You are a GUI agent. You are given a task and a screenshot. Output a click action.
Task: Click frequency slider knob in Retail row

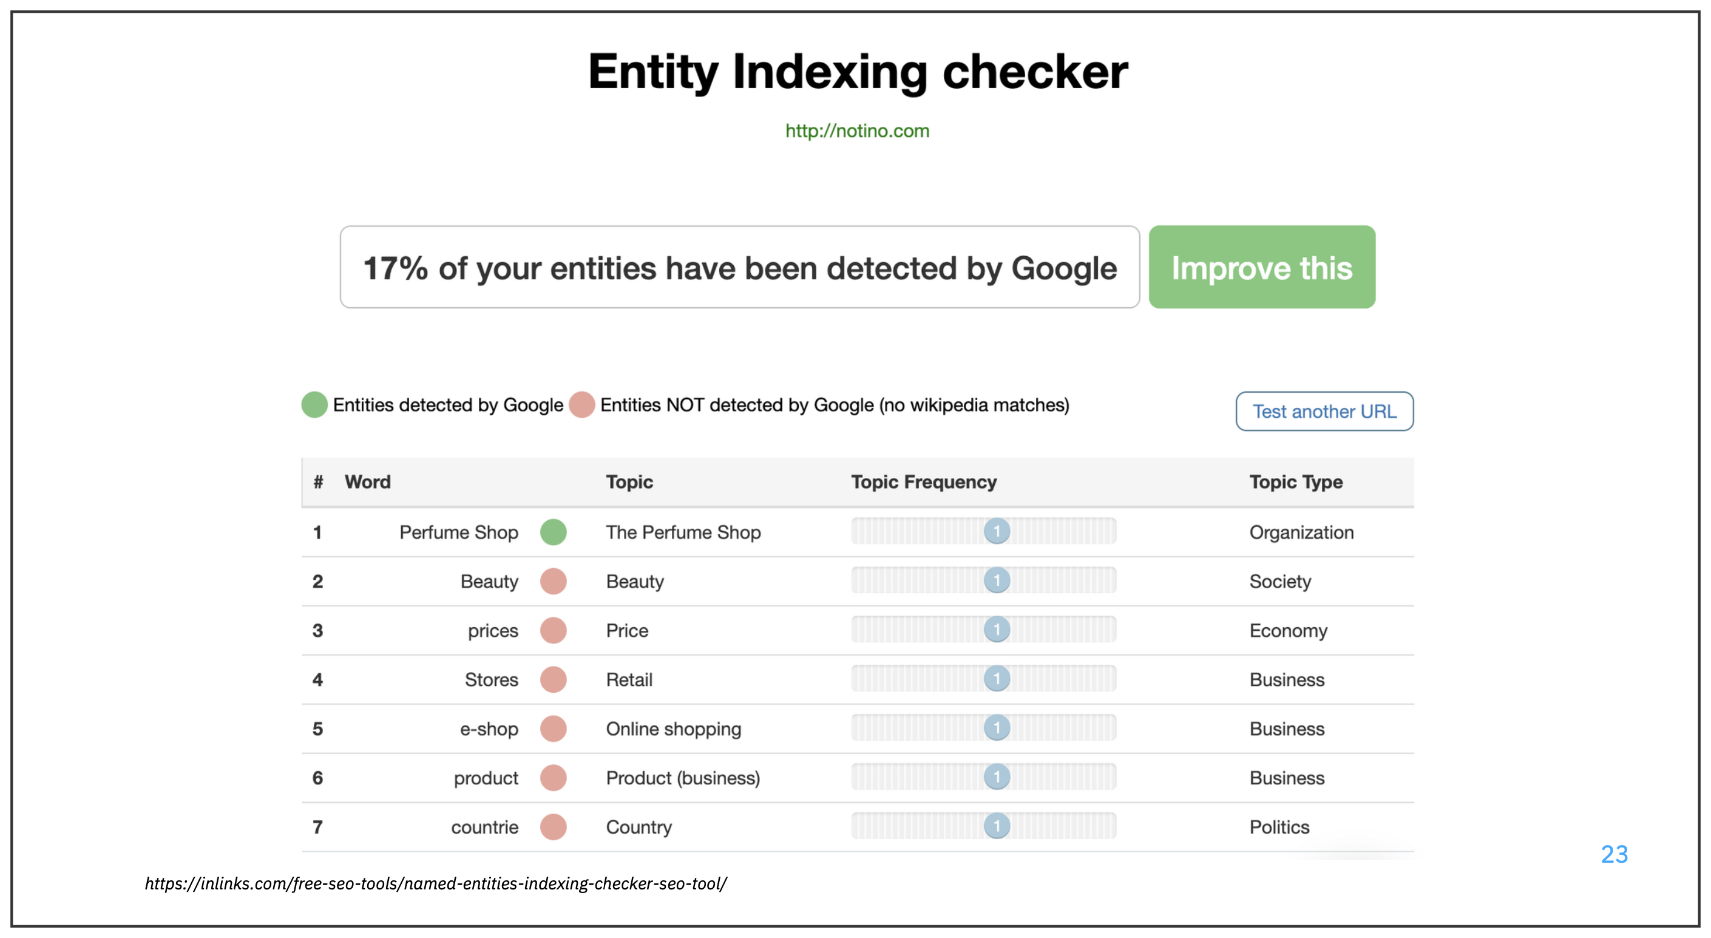(x=996, y=678)
